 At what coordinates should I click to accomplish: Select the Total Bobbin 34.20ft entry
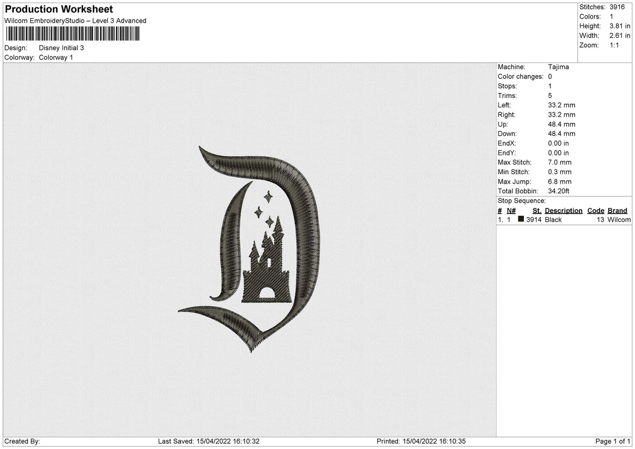point(559,191)
